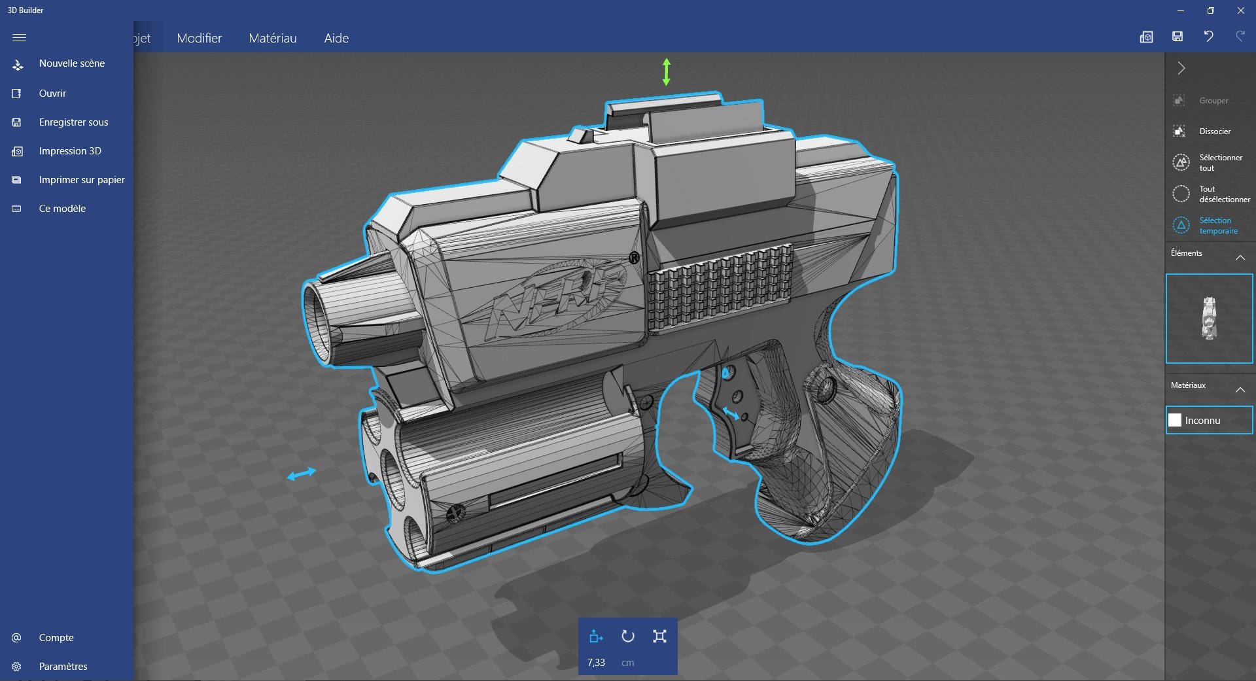1256x681 pixels.
Task: Open the Modifier menu
Action: (199, 38)
